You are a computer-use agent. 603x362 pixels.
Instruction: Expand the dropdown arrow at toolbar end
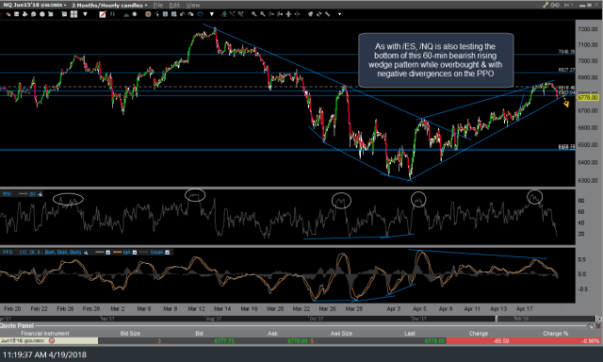point(339,14)
